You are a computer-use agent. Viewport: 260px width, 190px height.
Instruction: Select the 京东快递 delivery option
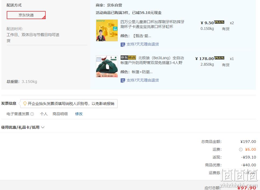[26, 15]
